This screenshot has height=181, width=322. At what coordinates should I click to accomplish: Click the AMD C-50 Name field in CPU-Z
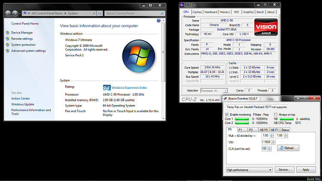click(x=227, y=20)
